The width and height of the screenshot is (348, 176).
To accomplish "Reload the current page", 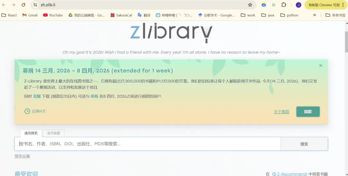I will click(24, 5).
